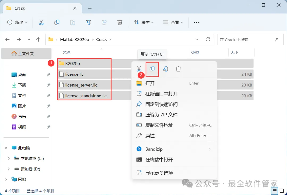This screenshot has height=195, width=287.
Task: Choose 压缩为 ZIP 文件 menu entry
Action: pos(174,115)
